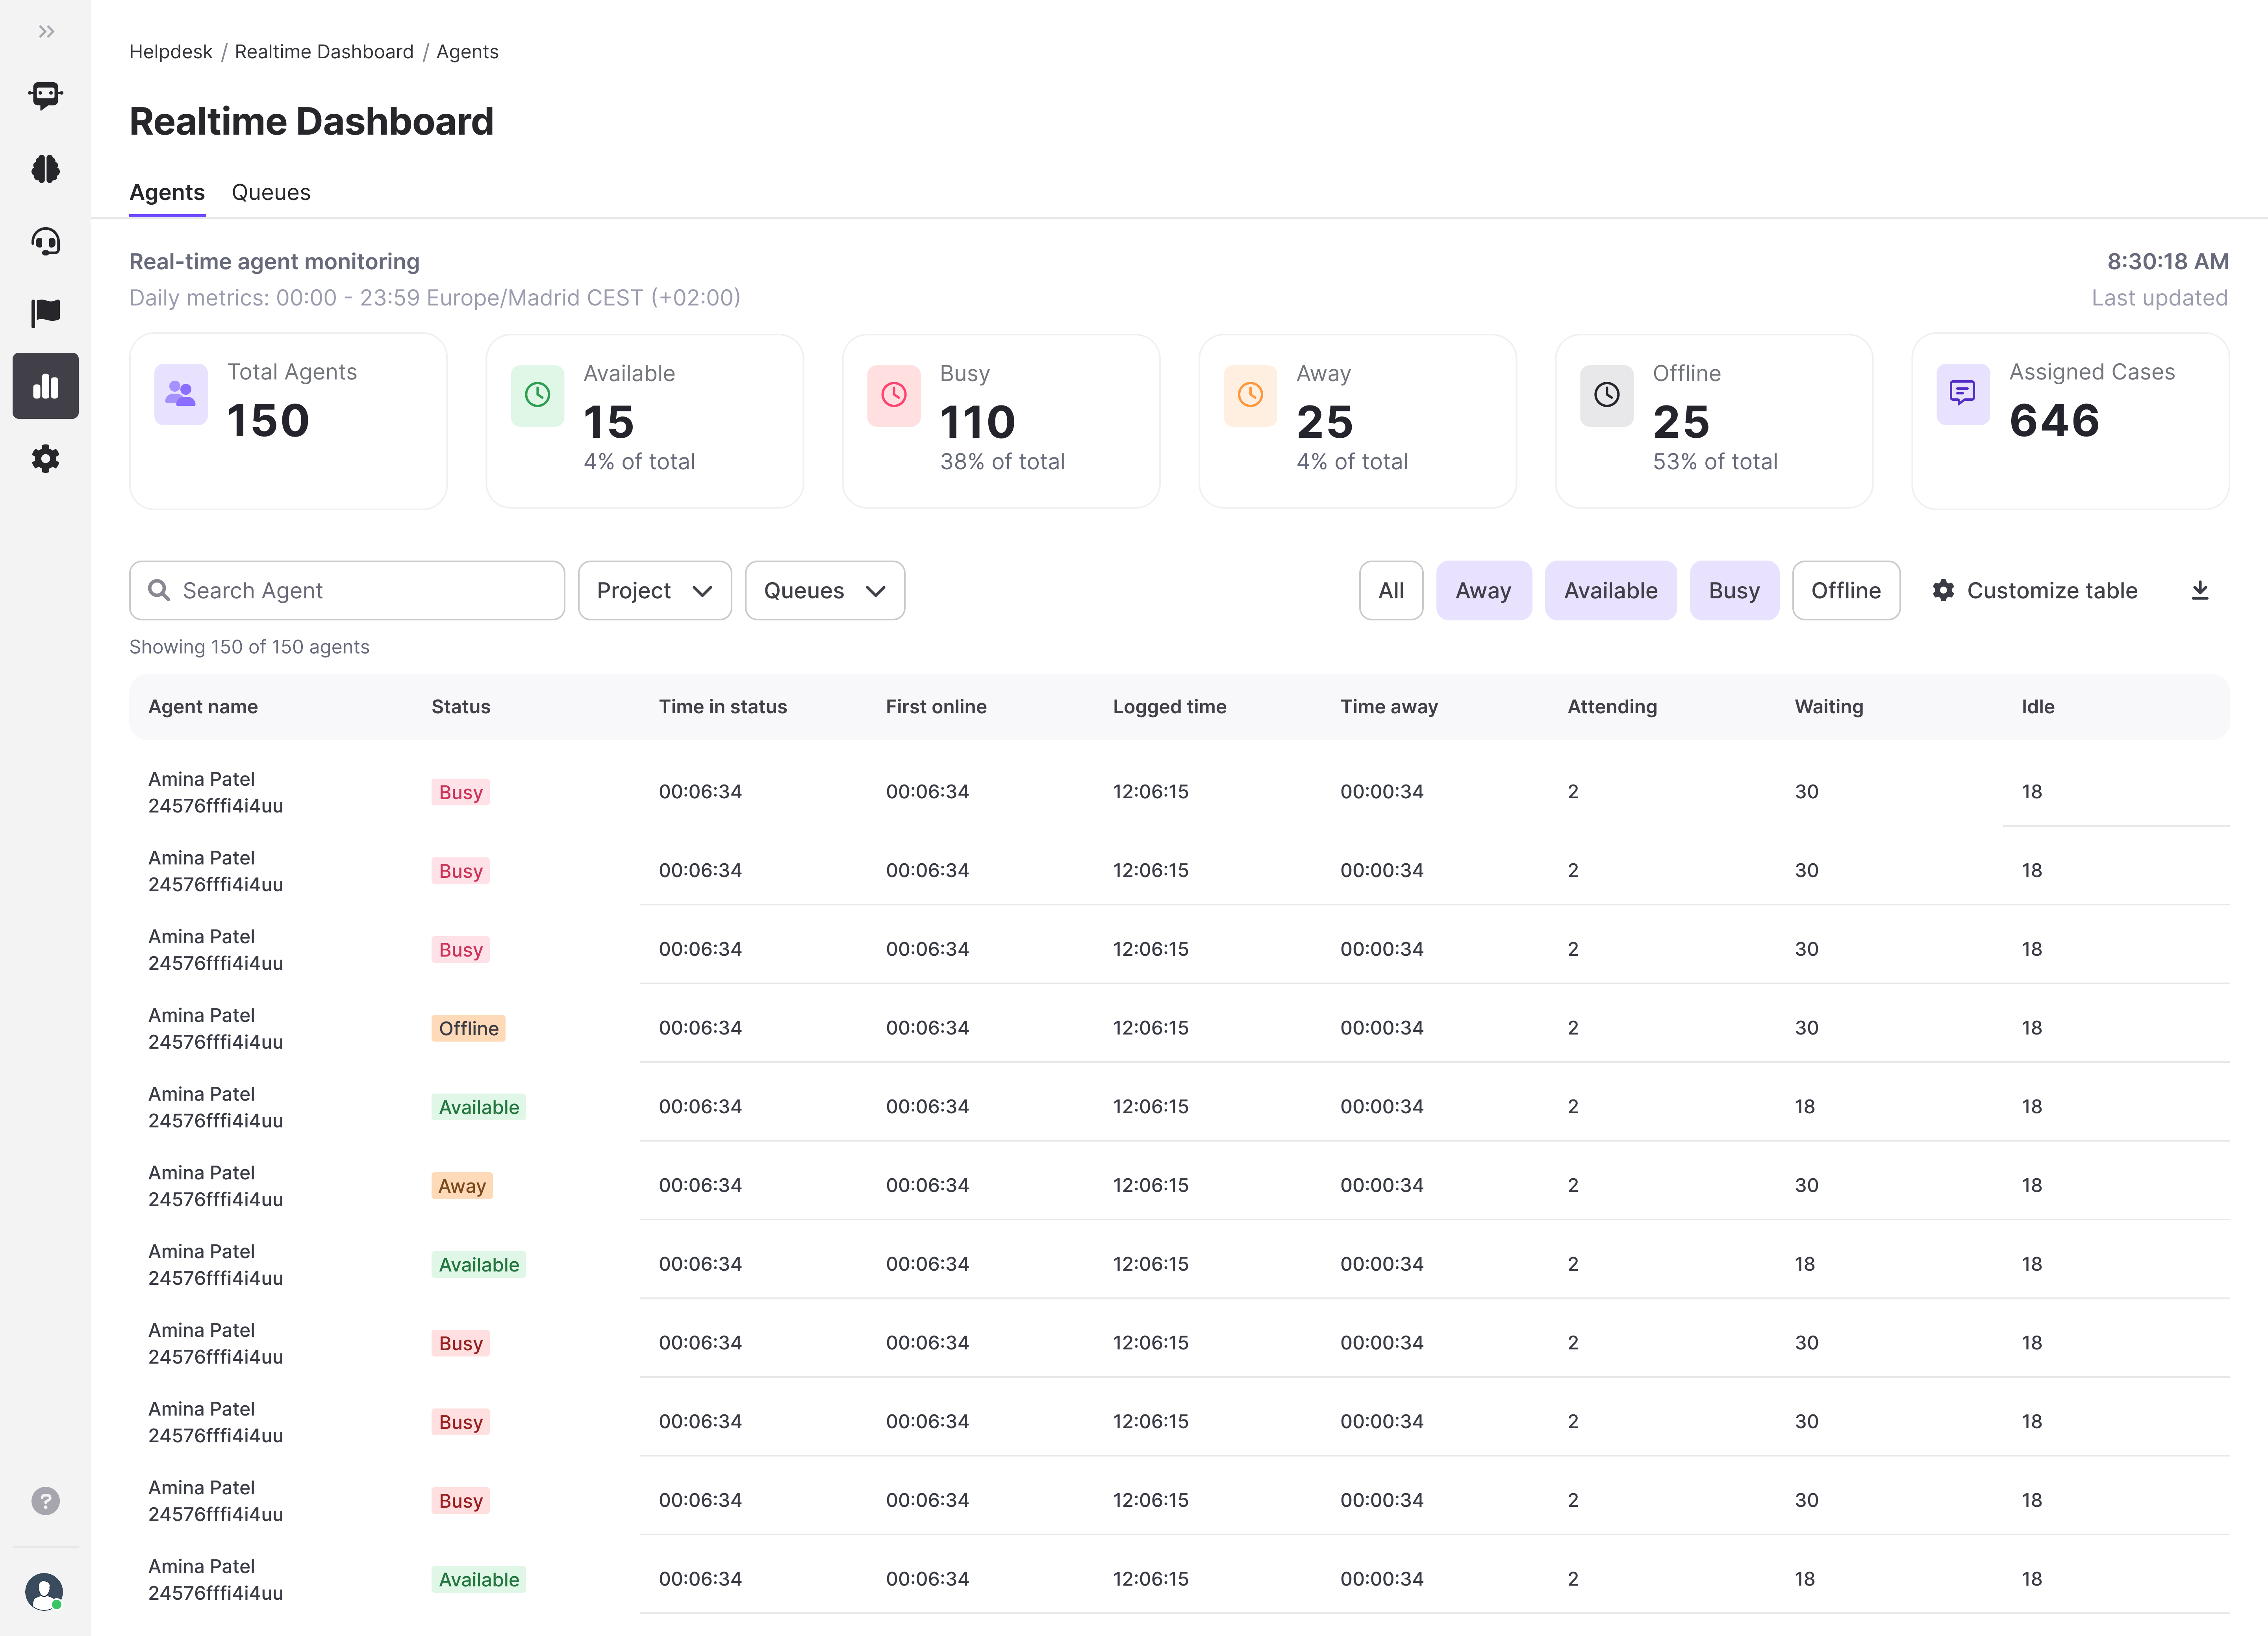Open the Project dropdown
The width and height of the screenshot is (2268, 1636).
click(x=654, y=591)
